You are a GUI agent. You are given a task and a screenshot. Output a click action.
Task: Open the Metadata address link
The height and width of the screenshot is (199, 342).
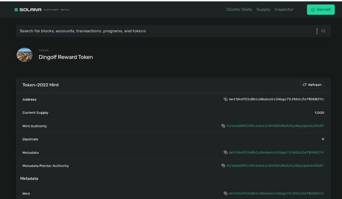(276, 152)
